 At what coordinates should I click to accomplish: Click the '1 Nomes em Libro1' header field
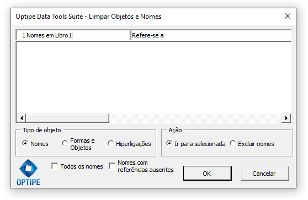(73, 35)
